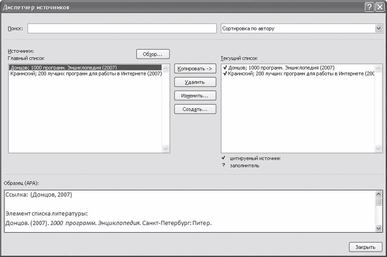This screenshot has height=257, width=387.
Task: Select Донцов entry in Текущий список
Action: pyautogui.click(x=281, y=68)
